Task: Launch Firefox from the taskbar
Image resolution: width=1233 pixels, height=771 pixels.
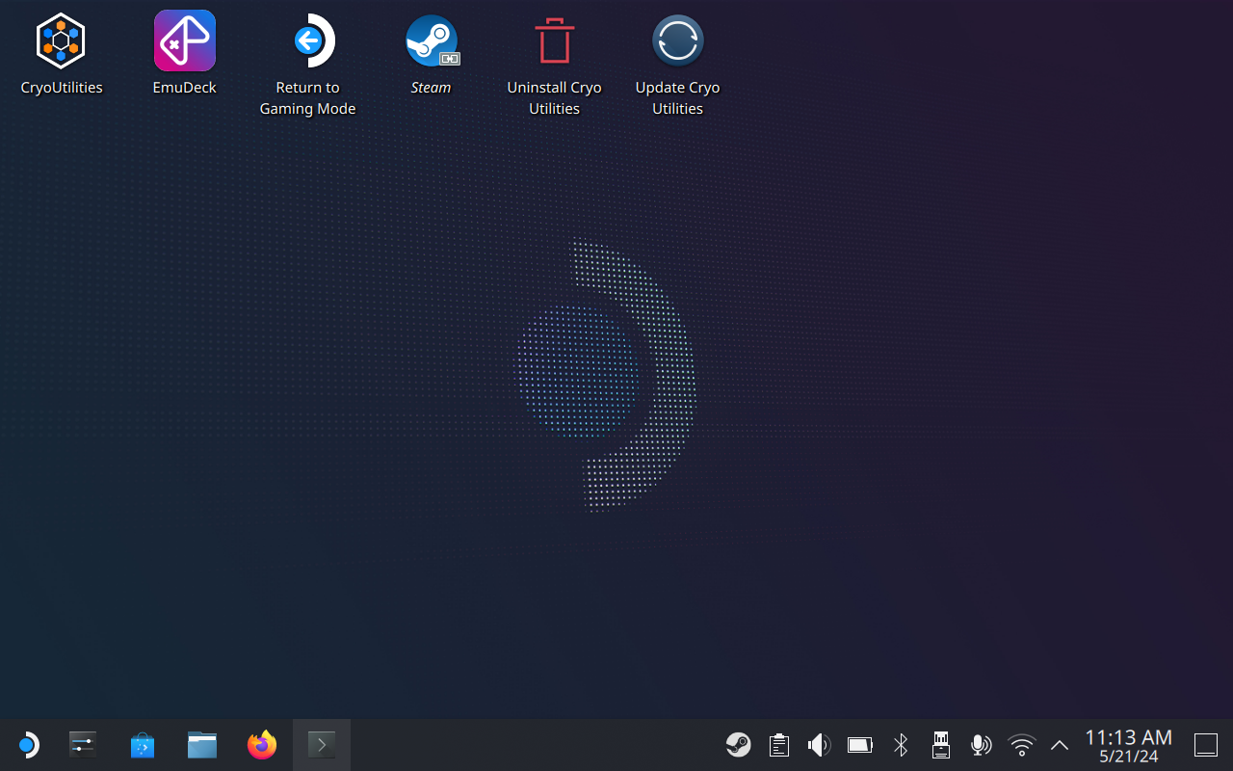Action: (261, 745)
